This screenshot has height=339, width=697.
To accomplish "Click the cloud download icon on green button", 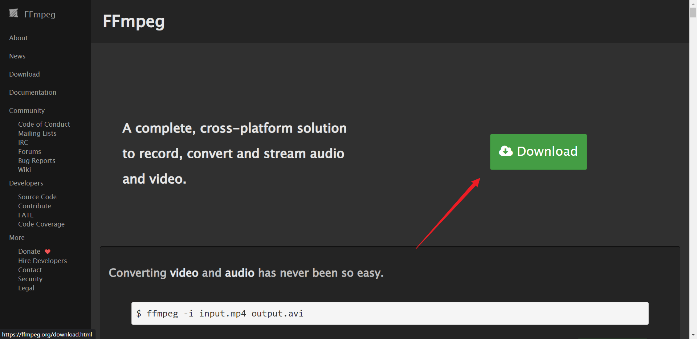I will coord(506,151).
